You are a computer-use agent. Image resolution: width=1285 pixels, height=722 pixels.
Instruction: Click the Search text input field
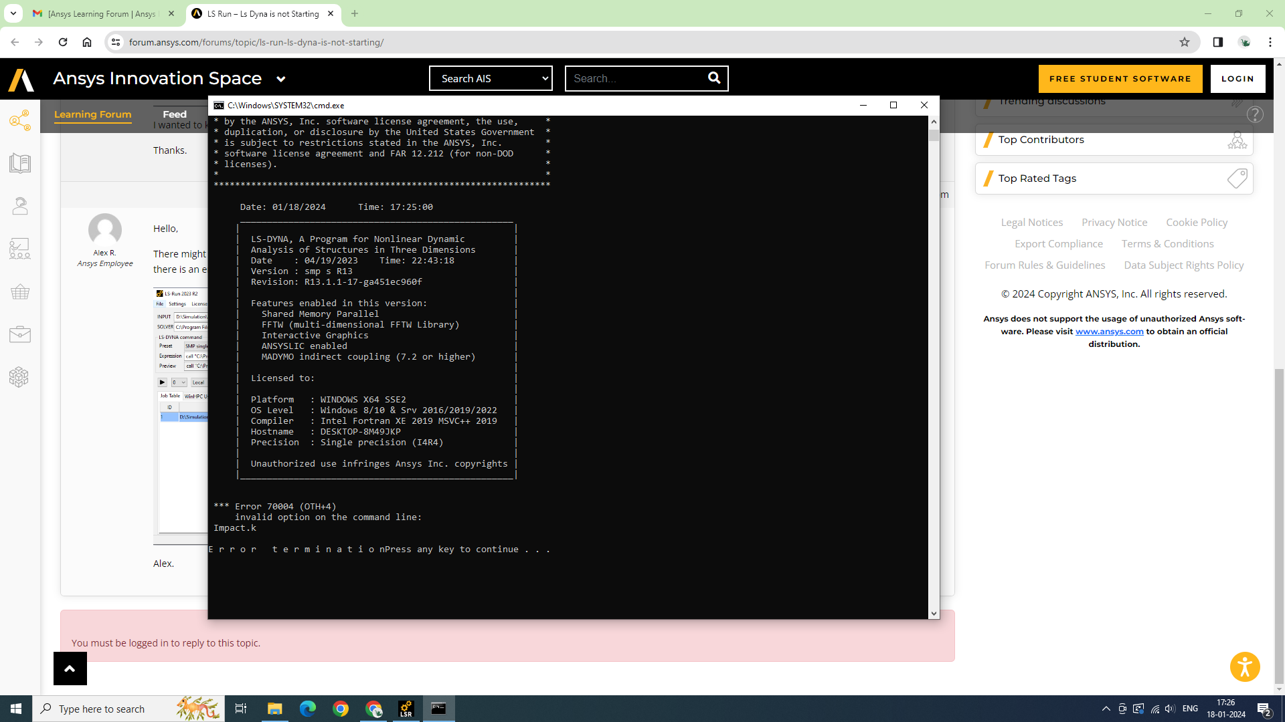click(x=634, y=78)
